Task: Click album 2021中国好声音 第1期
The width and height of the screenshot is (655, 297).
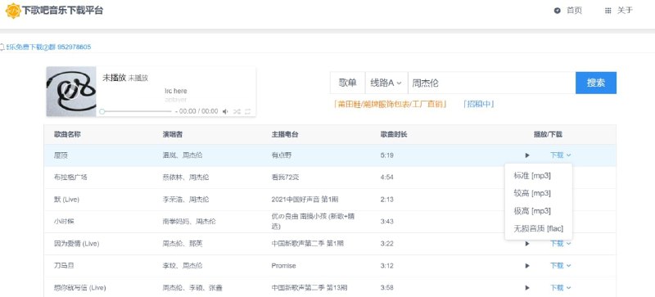Action: pos(305,200)
